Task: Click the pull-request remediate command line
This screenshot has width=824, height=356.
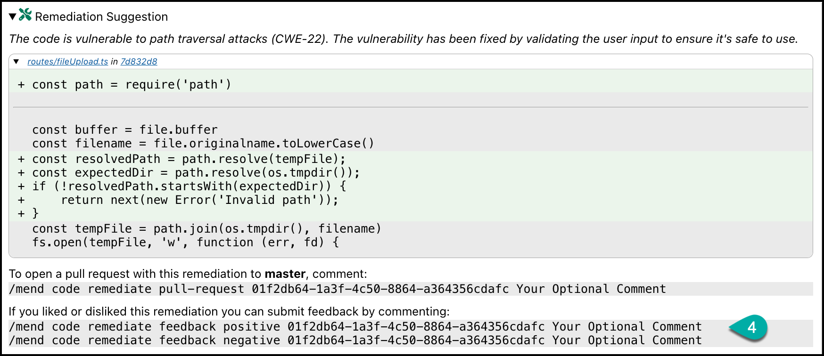Action: coord(337,289)
